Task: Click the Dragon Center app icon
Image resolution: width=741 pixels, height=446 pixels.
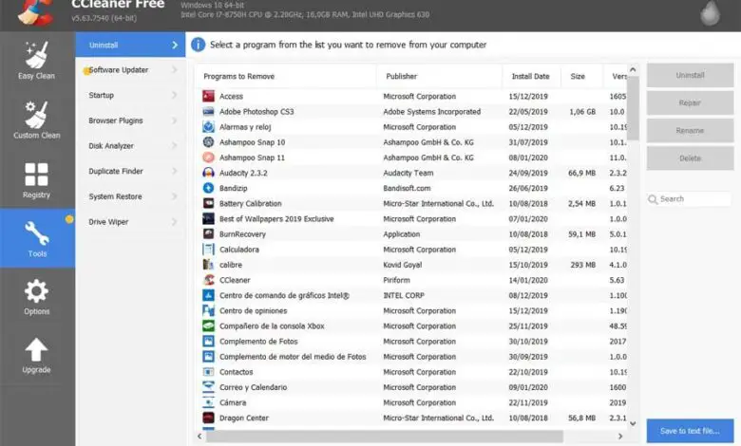Action: coord(209,418)
